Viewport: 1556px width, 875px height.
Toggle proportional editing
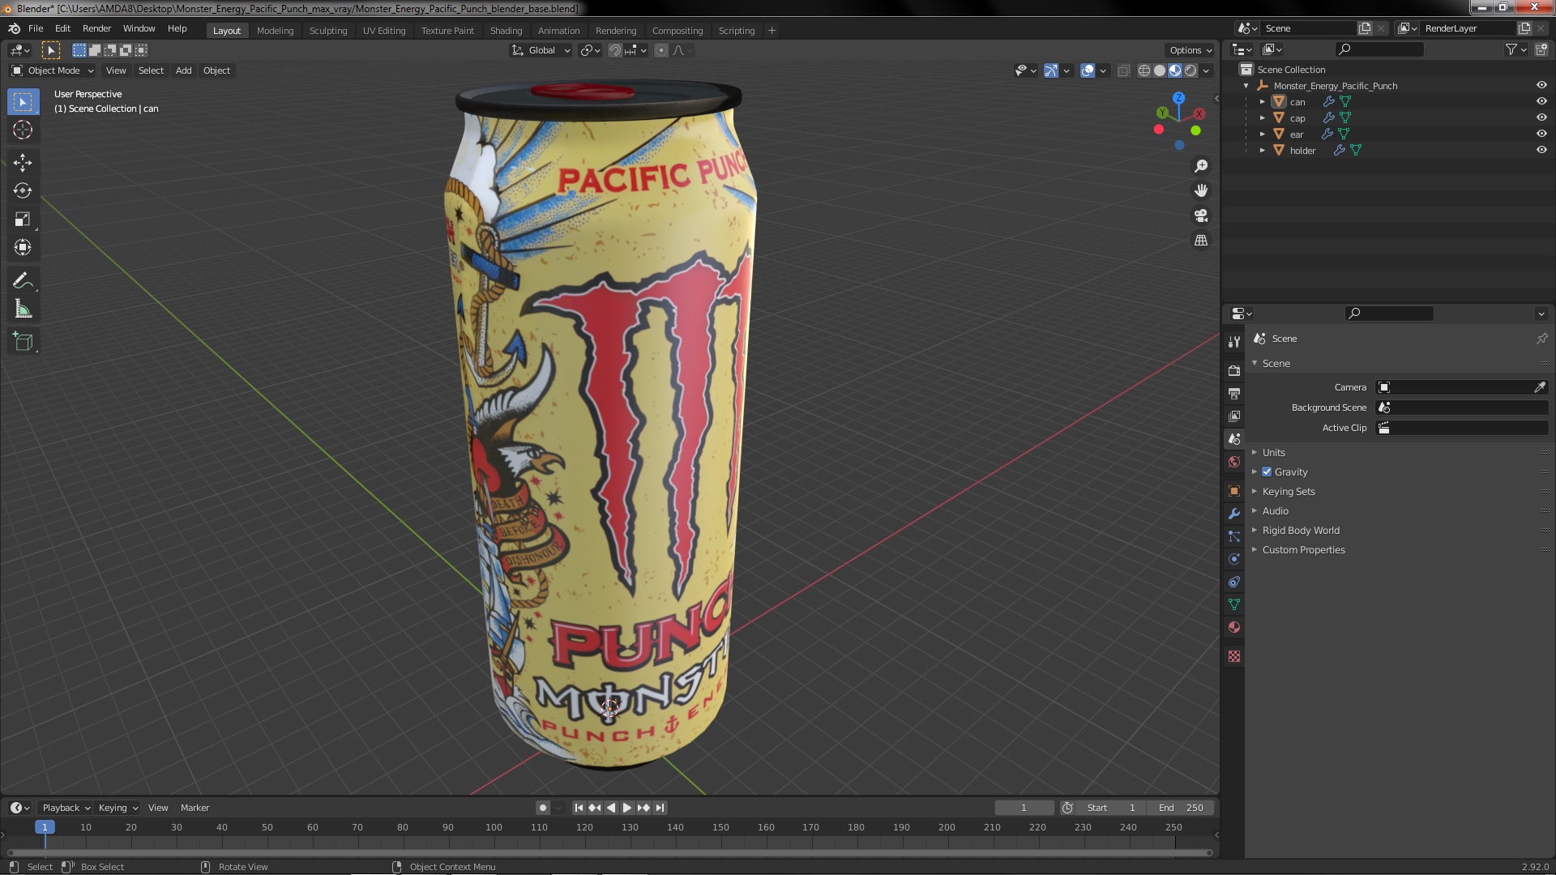point(661,50)
